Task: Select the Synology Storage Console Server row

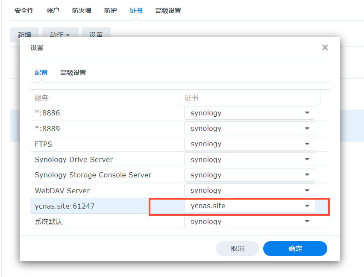Action: [x=180, y=175]
